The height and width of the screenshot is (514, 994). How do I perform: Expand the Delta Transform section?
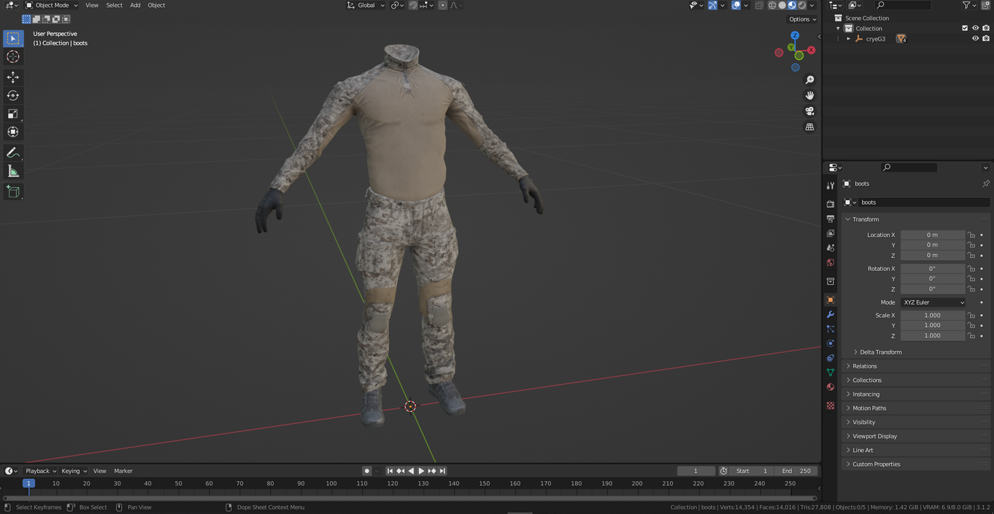point(880,352)
